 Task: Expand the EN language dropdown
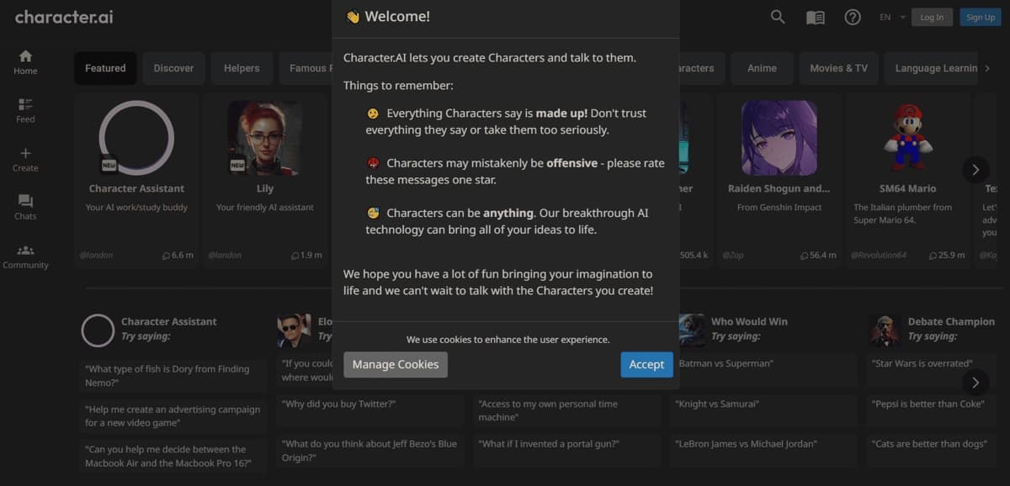click(892, 17)
